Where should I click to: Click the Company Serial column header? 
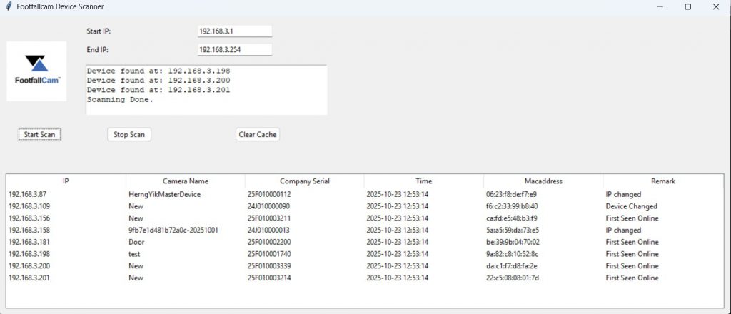(304, 181)
